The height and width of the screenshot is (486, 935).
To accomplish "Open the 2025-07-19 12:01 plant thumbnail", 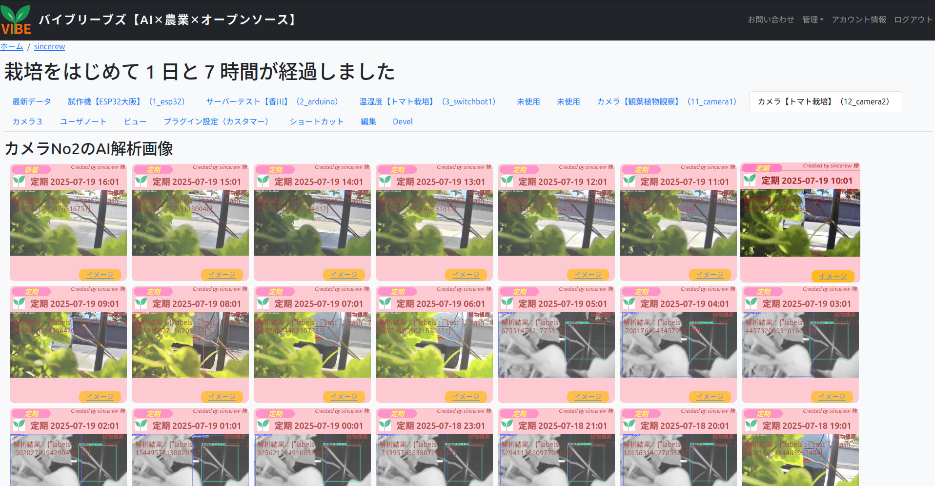I will pos(556,223).
